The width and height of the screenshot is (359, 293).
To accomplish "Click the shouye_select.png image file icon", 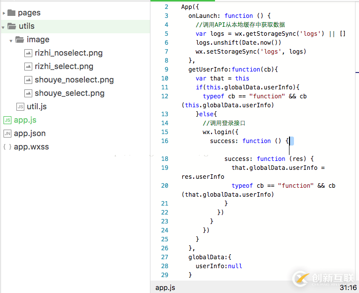I will (x=28, y=93).
